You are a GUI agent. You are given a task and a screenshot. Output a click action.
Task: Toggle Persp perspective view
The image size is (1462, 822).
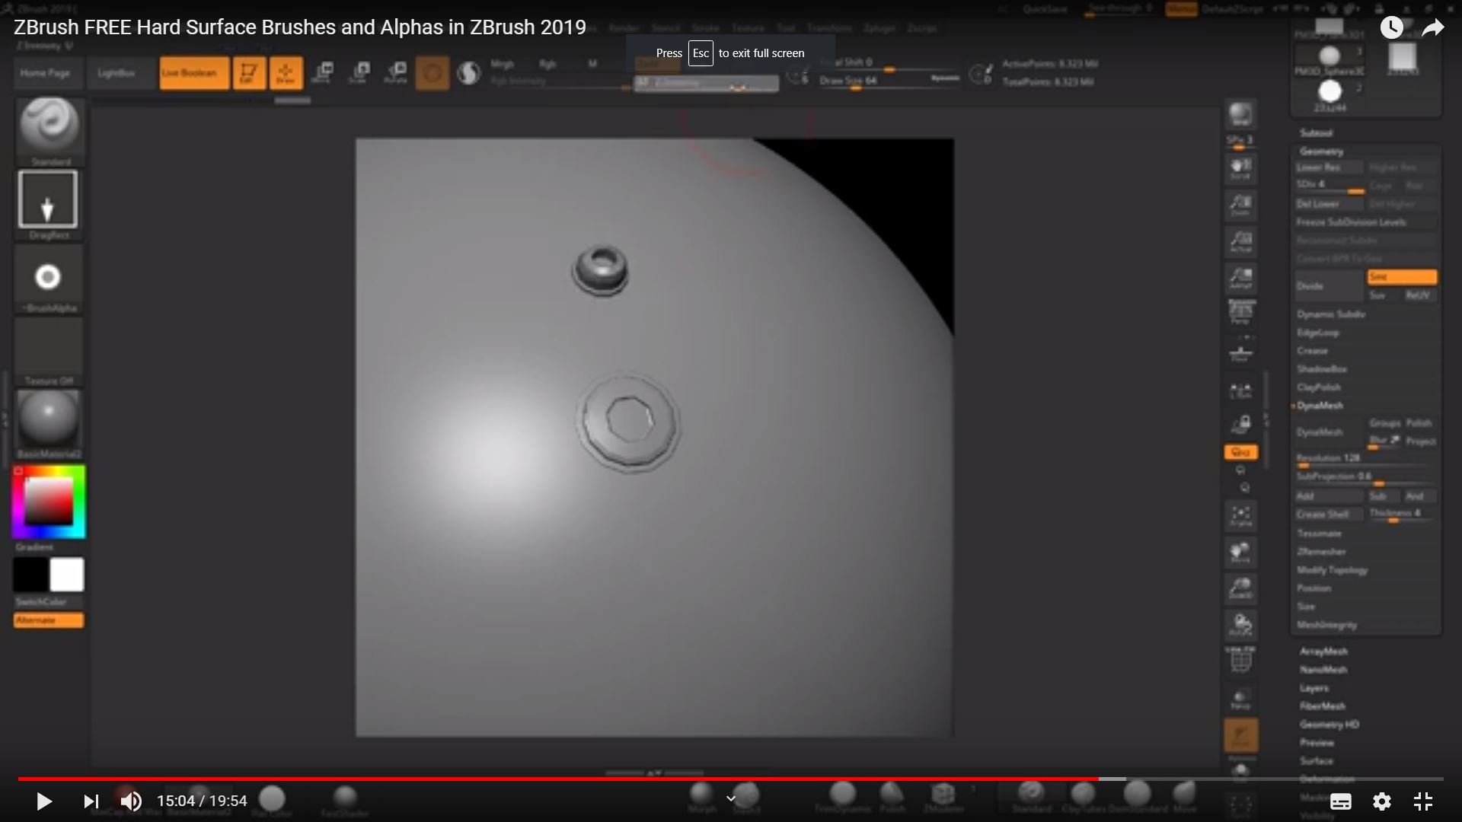tap(1240, 312)
